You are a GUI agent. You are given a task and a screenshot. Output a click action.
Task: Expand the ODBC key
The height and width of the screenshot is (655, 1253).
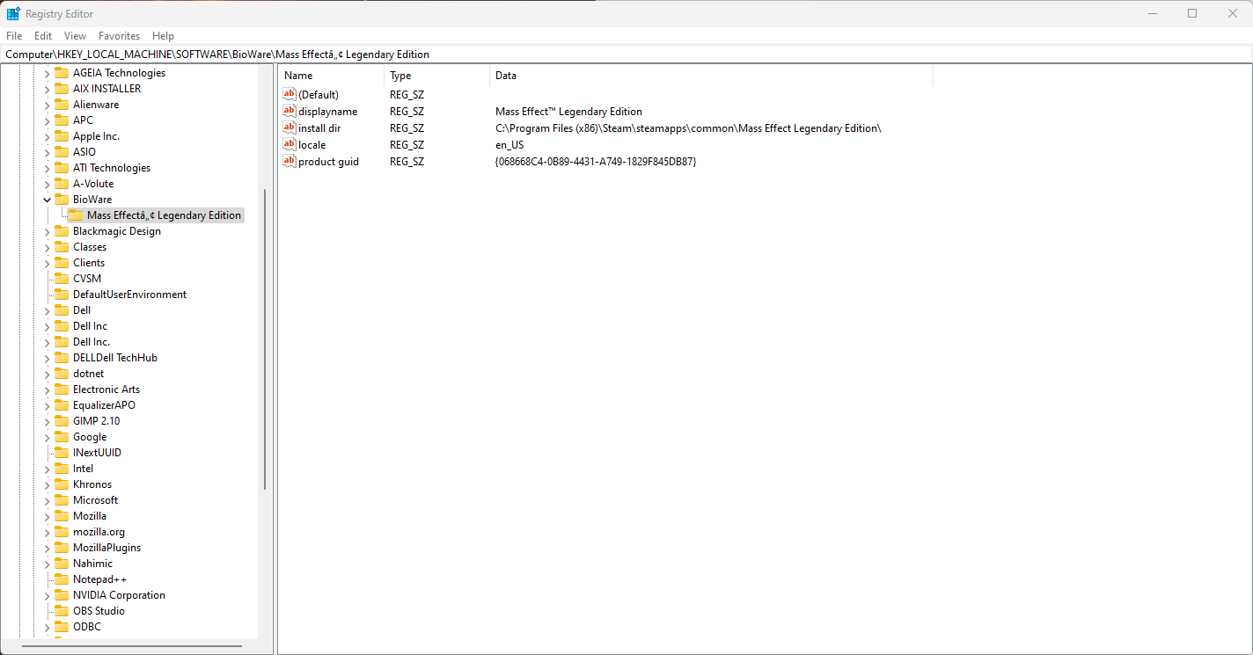[x=48, y=627]
